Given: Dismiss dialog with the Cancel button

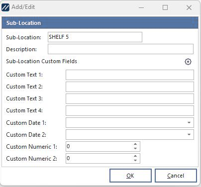Looking at the screenshot, I should pos(176,176).
